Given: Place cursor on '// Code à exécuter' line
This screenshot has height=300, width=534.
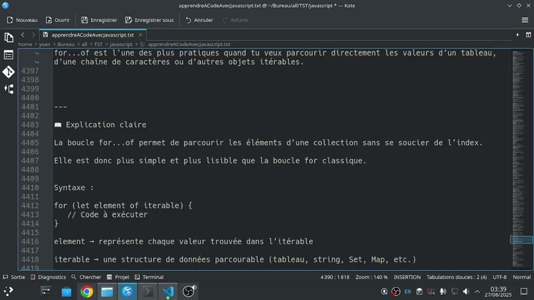Looking at the screenshot, I should tap(107, 215).
